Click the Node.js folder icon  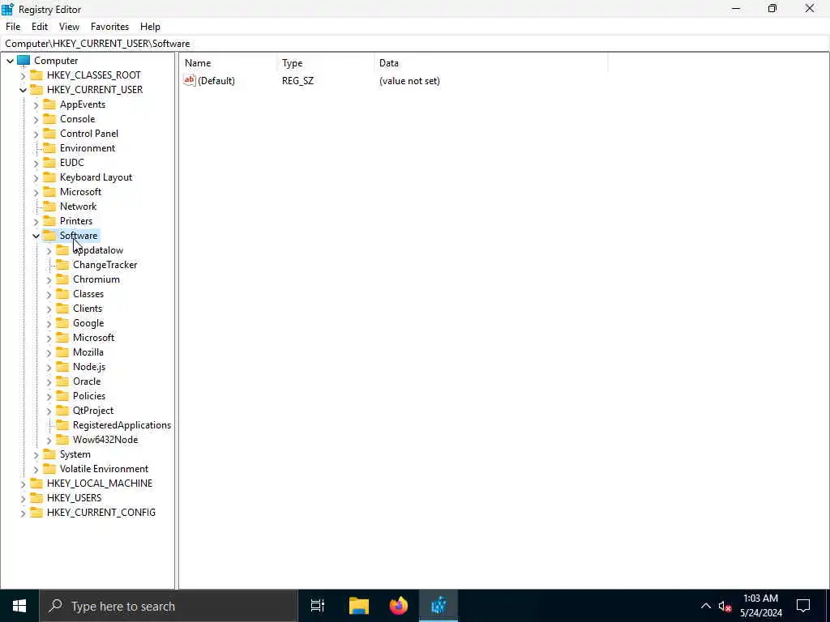point(62,367)
